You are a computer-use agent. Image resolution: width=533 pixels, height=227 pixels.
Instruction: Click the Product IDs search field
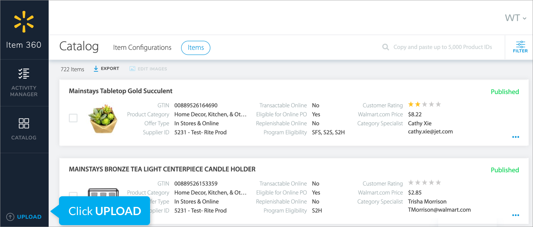pos(443,47)
